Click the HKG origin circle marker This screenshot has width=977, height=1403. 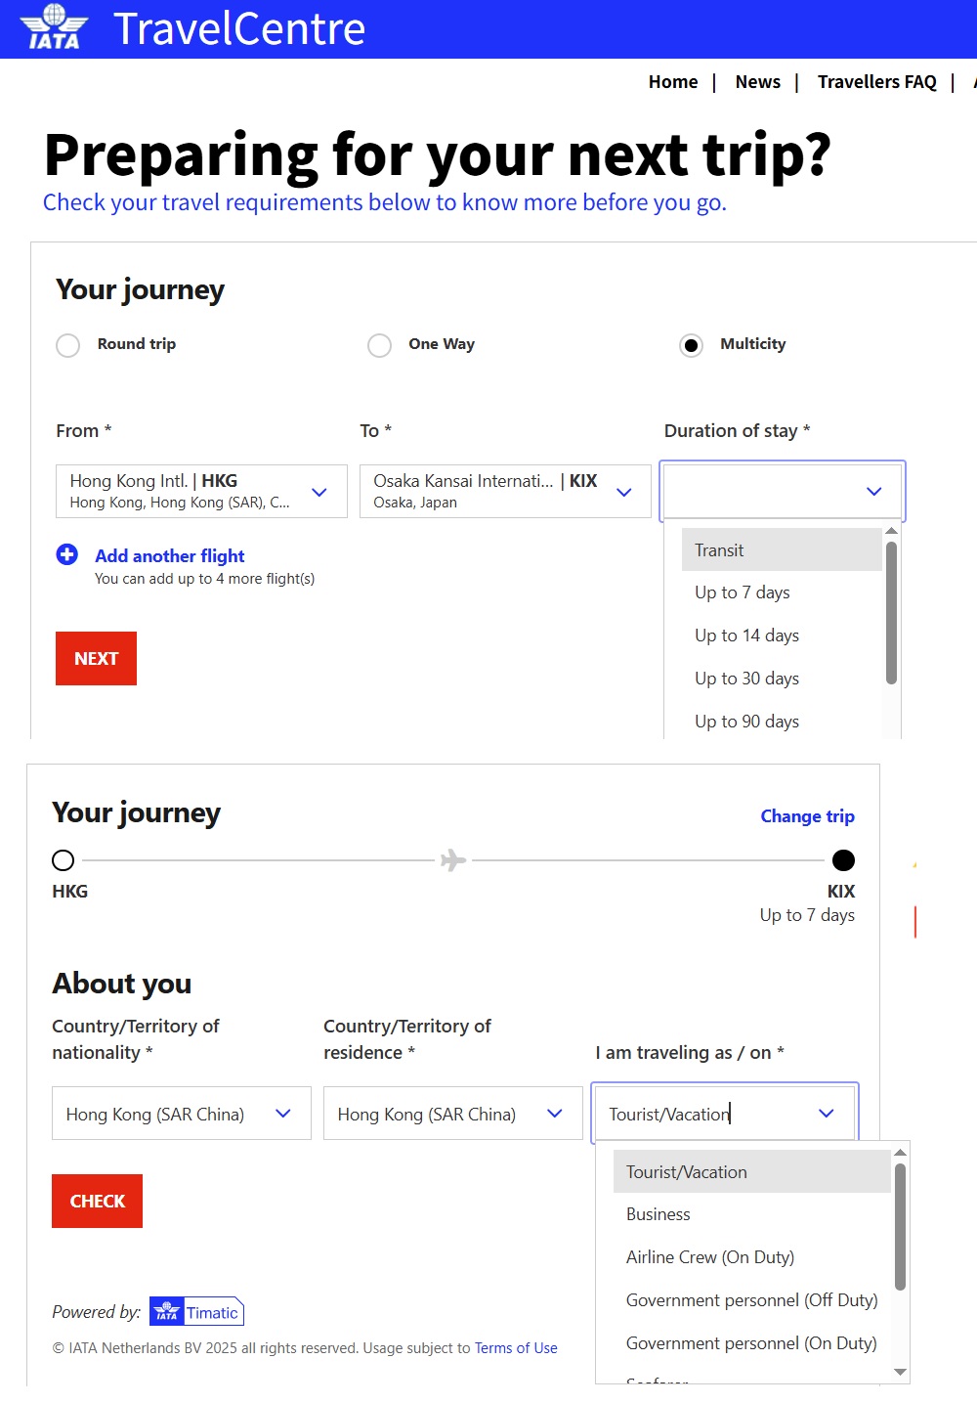point(64,860)
